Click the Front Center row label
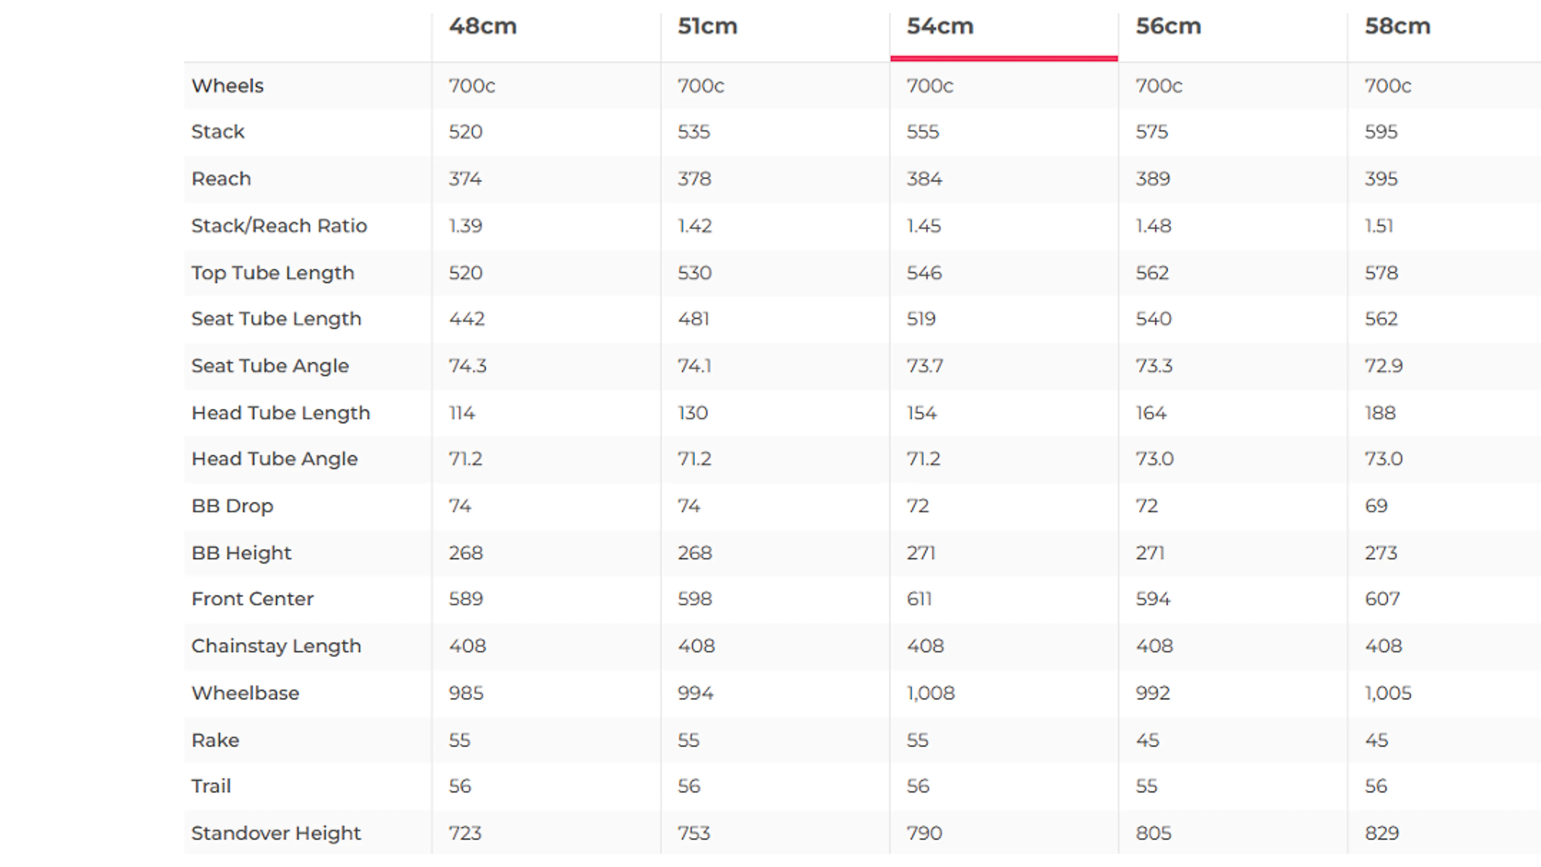The image size is (1541, 867). pyautogui.click(x=253, y=599)
